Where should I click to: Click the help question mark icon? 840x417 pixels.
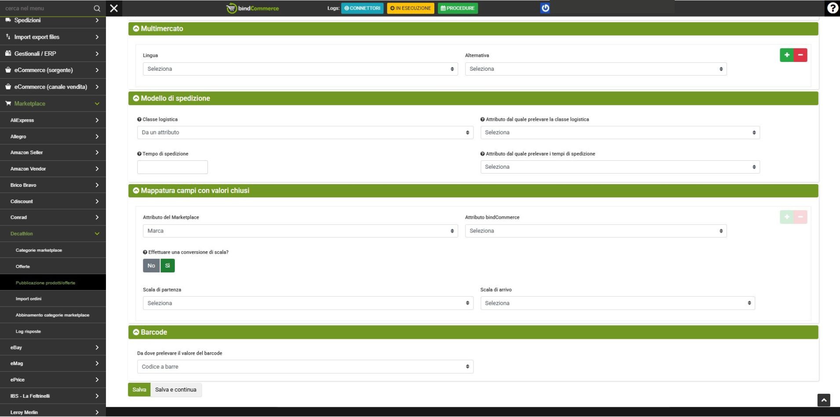pyautogui.click(x=832, y=8)
